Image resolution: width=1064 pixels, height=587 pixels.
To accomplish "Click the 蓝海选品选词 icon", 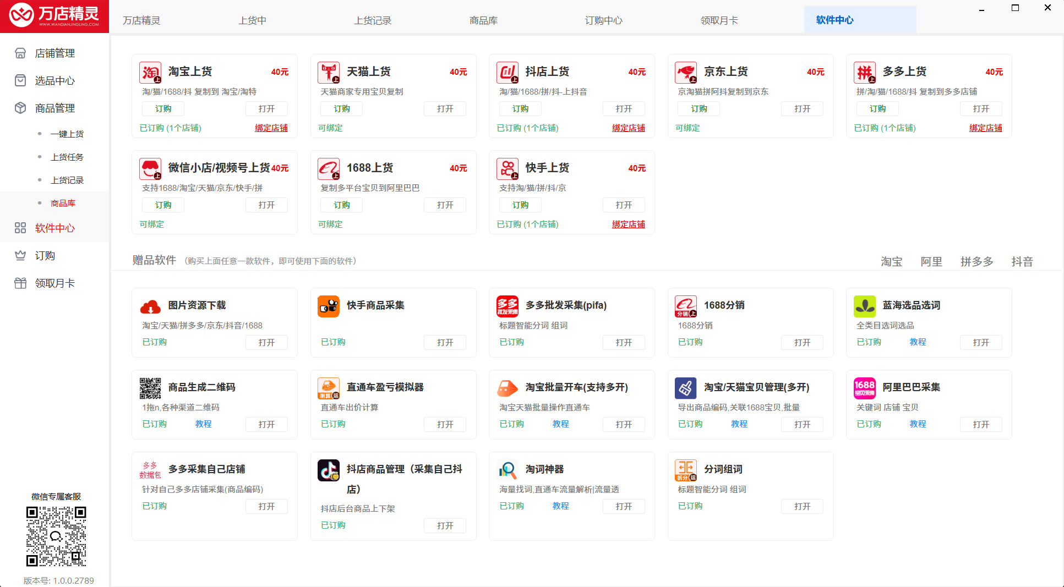I will tap(865, 306).
